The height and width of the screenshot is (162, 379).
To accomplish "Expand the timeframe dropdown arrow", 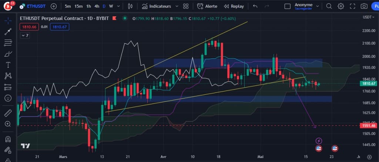I will (x=118, y=6).
